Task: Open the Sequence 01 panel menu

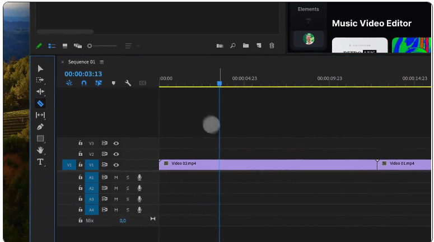Action: coord(102,62)
